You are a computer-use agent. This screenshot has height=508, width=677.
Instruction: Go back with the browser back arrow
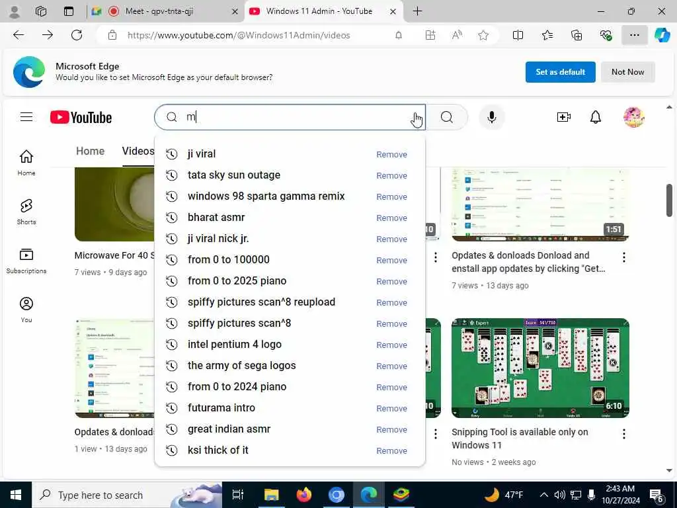pos(19,35)
